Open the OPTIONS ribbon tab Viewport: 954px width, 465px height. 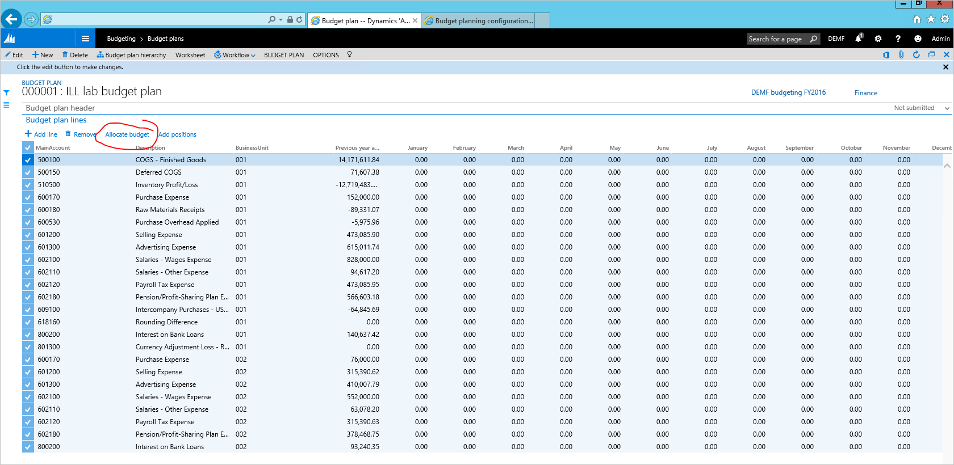coord(326,55)
